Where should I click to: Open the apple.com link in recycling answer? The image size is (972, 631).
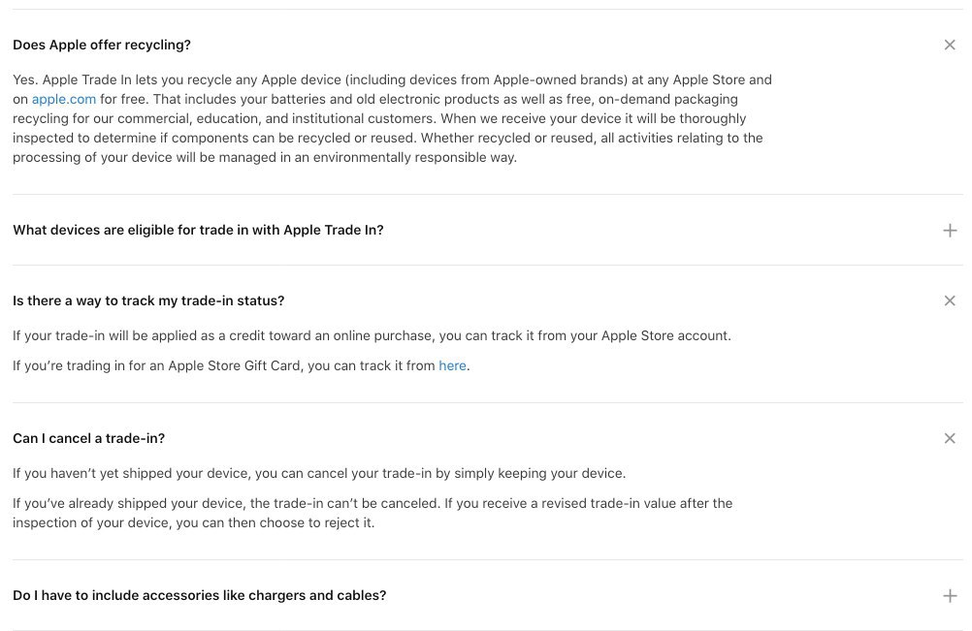click(64, 99)
